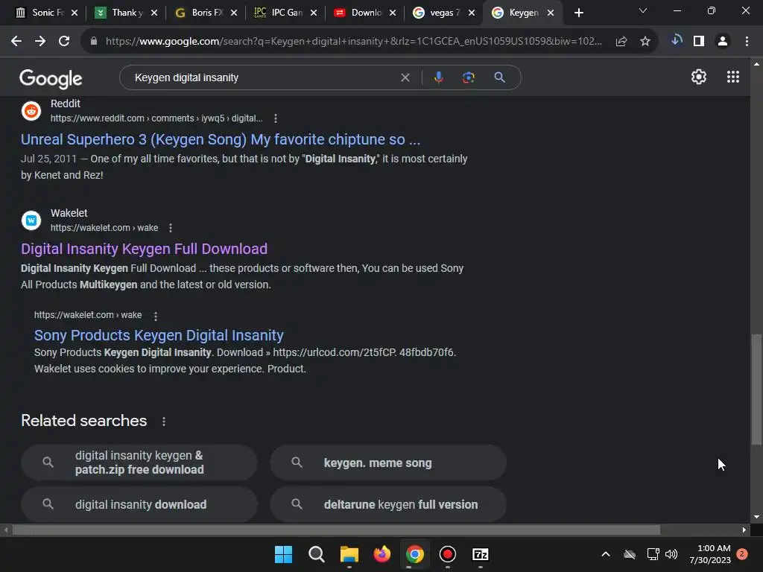Search keygen. meme song suggestion
This screenshot has height=572, width=763.
388,463
